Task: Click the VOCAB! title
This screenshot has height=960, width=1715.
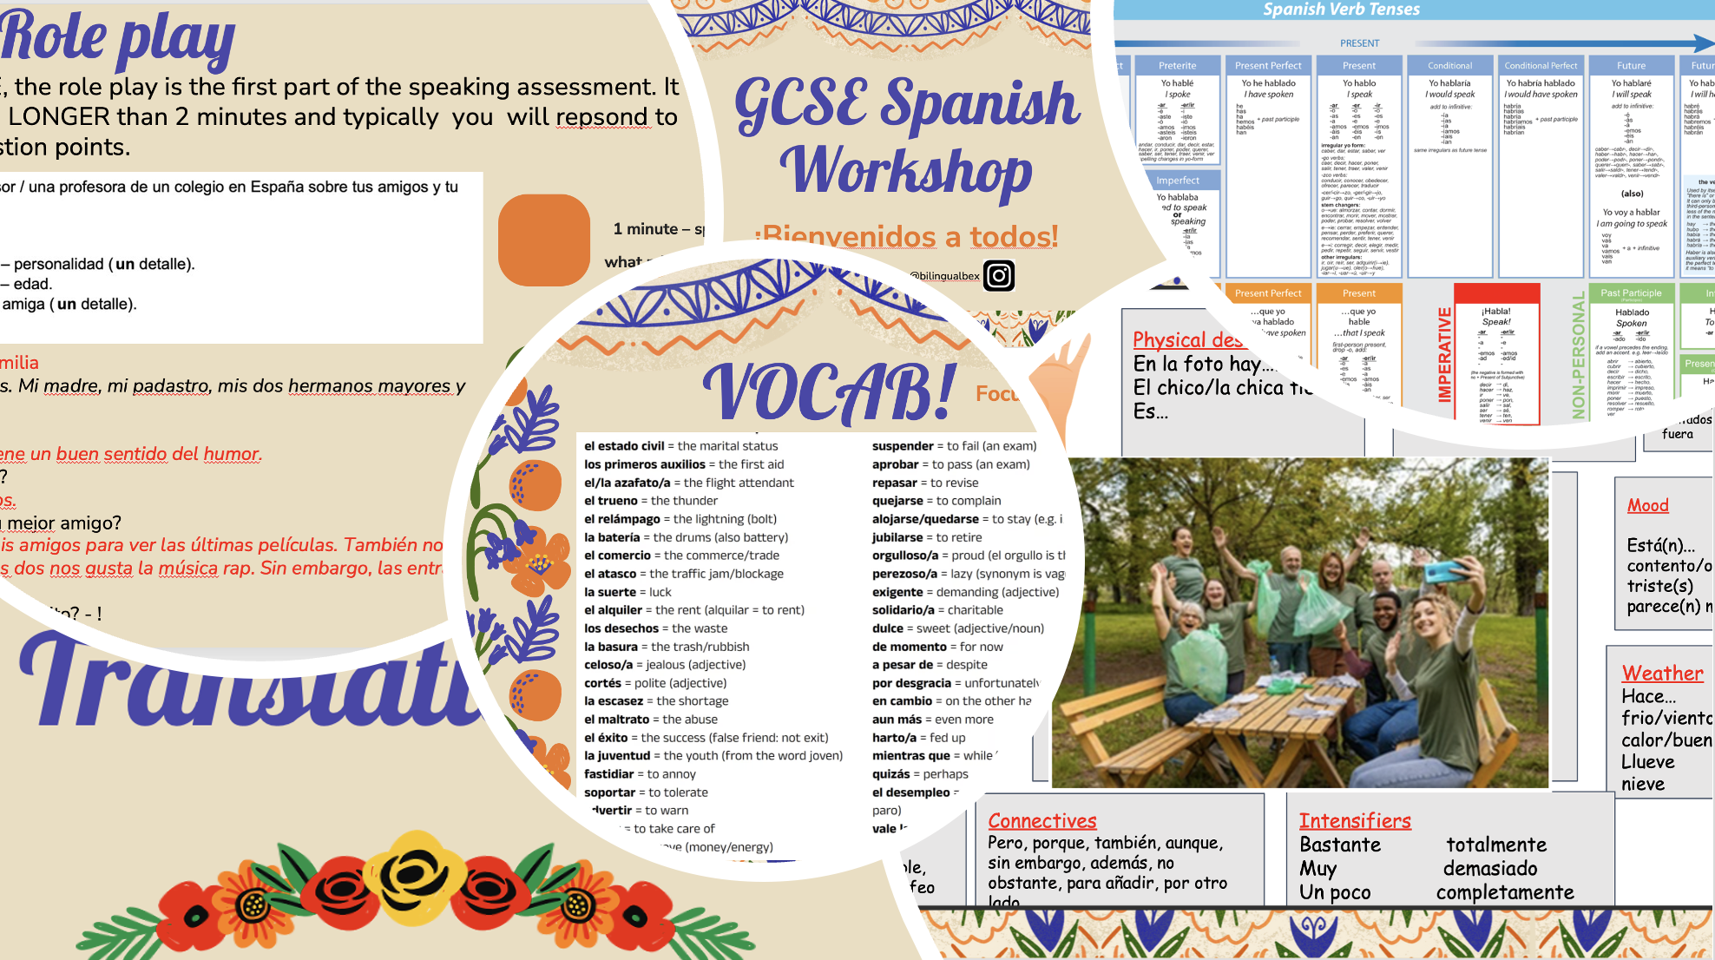Action: pos(829,392)
